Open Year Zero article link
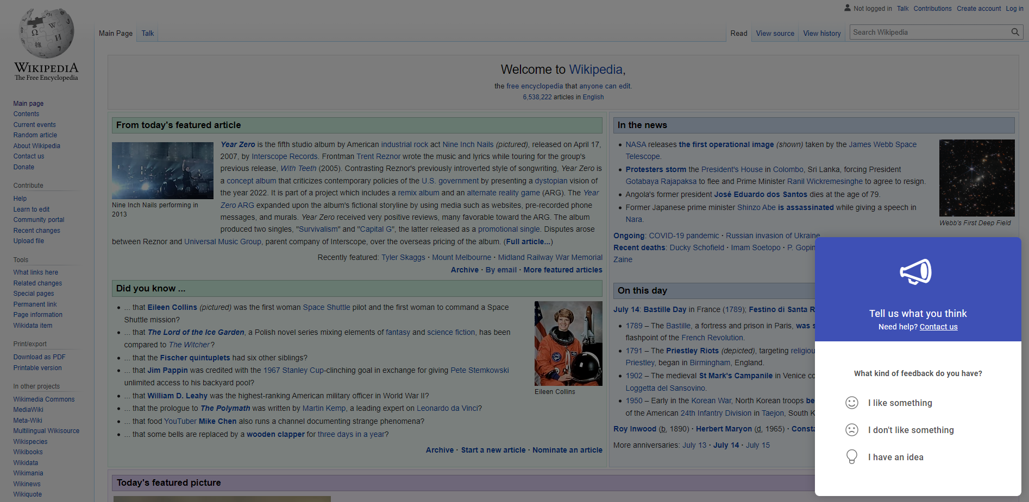 coord(237,144)
